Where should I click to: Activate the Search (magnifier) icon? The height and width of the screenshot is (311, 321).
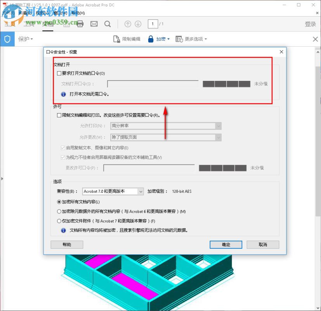tap(108, 24)
